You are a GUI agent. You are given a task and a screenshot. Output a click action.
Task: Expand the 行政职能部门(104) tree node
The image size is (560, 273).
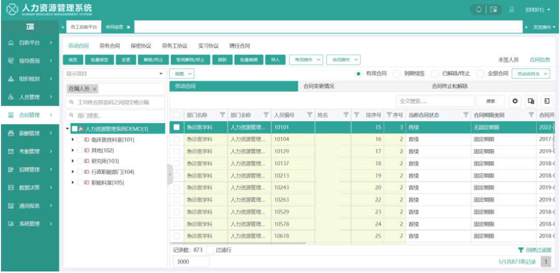tap(73, 172)
